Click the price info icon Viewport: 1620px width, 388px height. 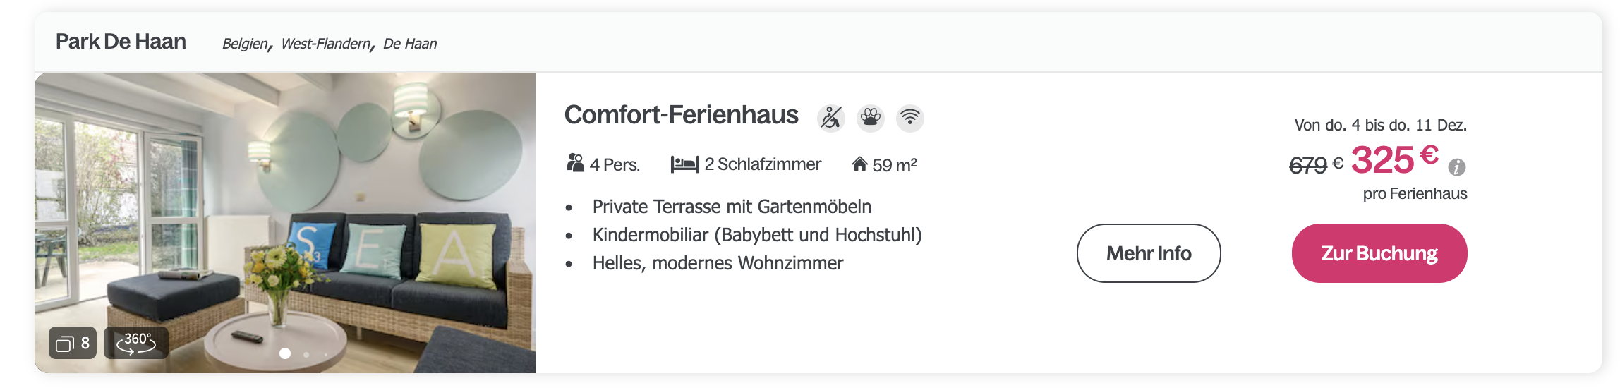coord(1456,167)
